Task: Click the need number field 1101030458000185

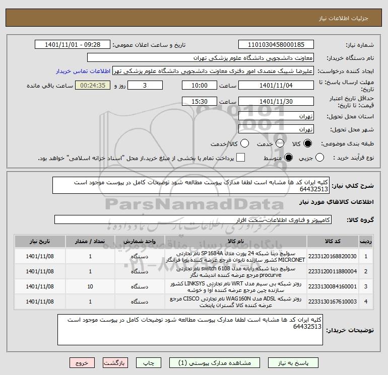Action: click(276, 45)
